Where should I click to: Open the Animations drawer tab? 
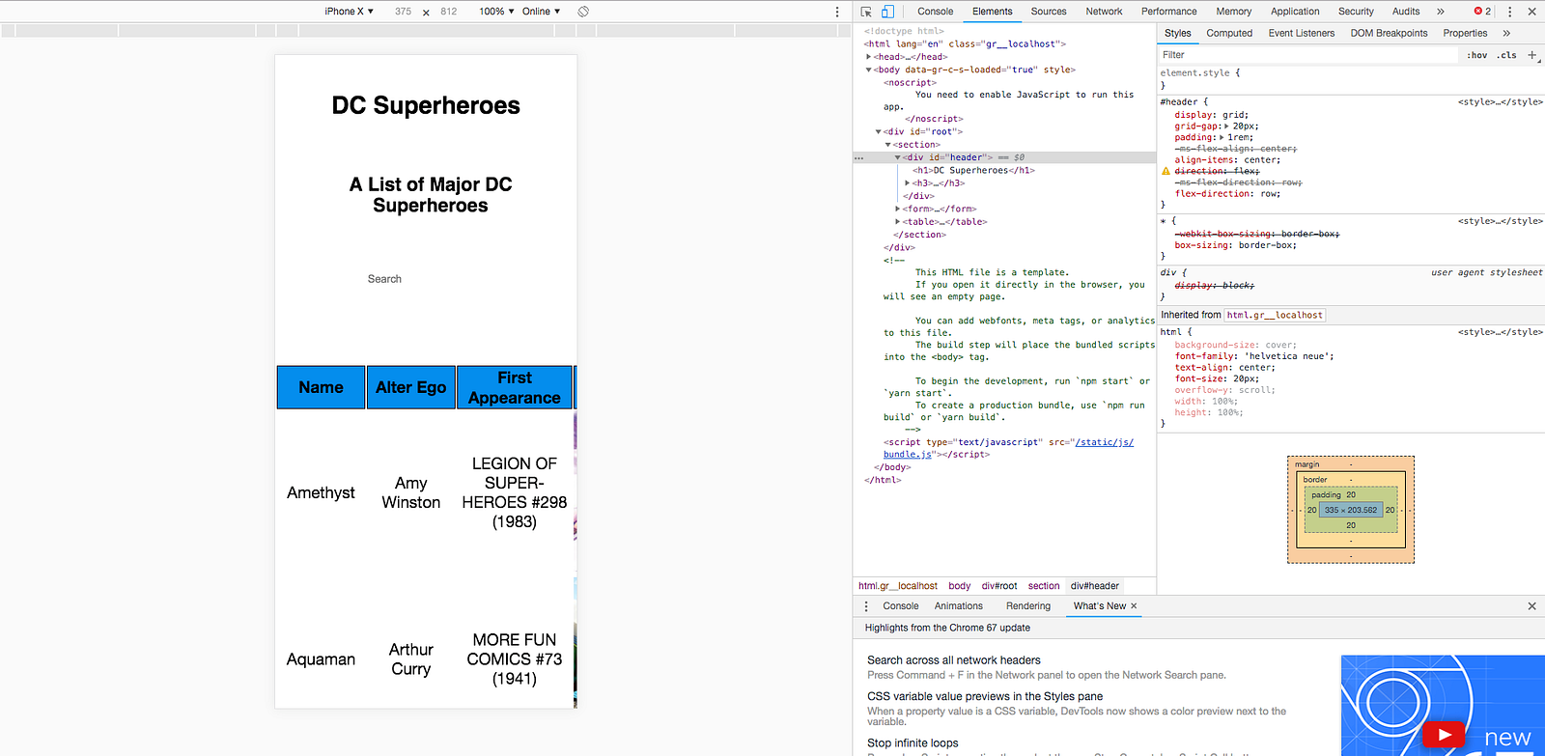tap(959, 606)
